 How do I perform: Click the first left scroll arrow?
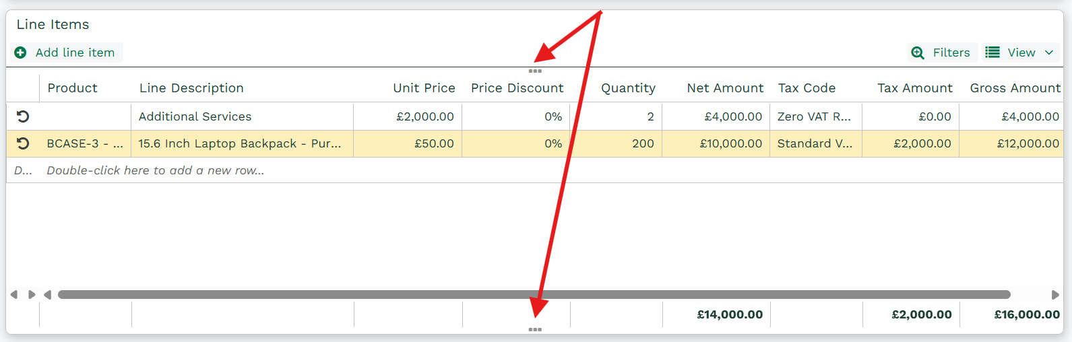click(x=14, y=295)
